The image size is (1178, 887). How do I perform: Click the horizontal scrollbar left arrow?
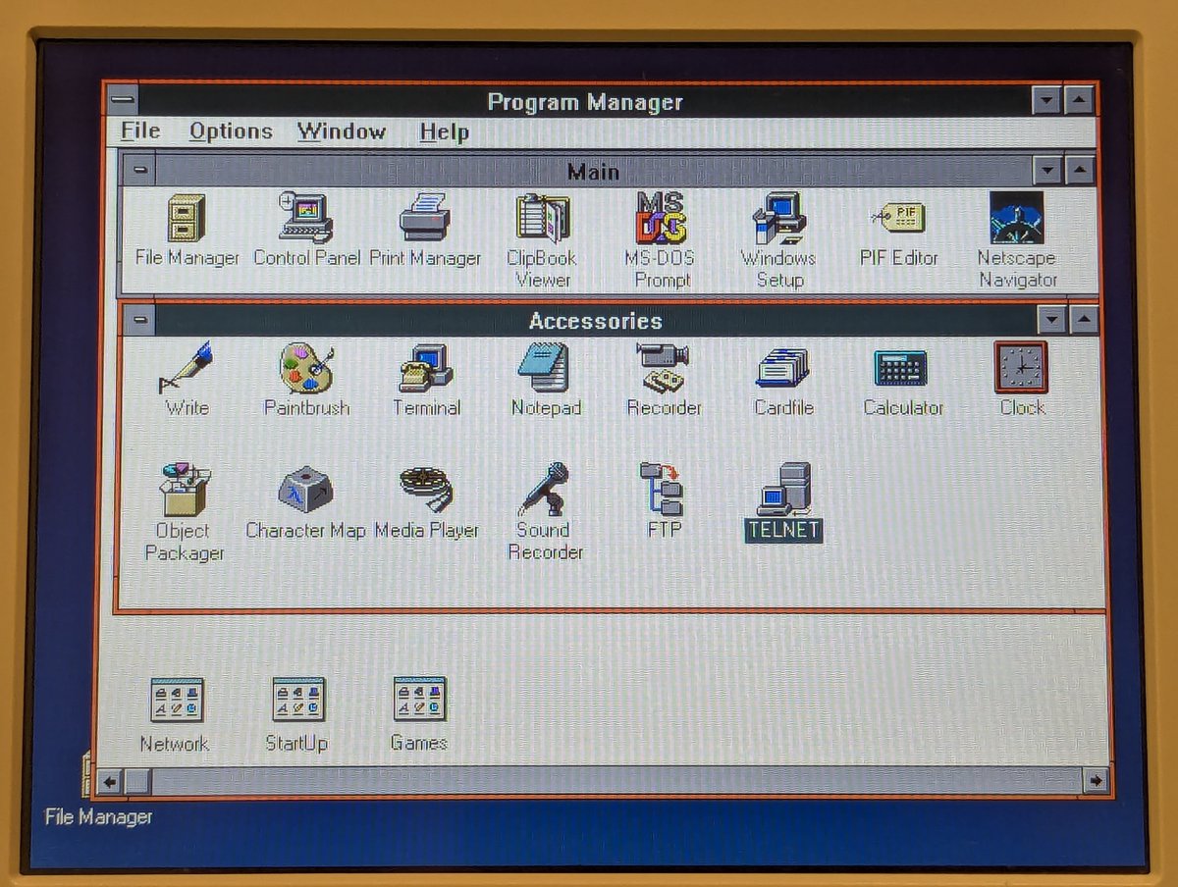coord(109,781)
